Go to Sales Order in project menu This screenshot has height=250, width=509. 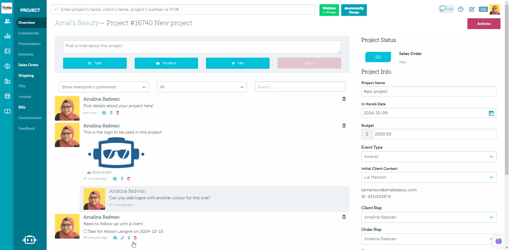click(28, 65)
